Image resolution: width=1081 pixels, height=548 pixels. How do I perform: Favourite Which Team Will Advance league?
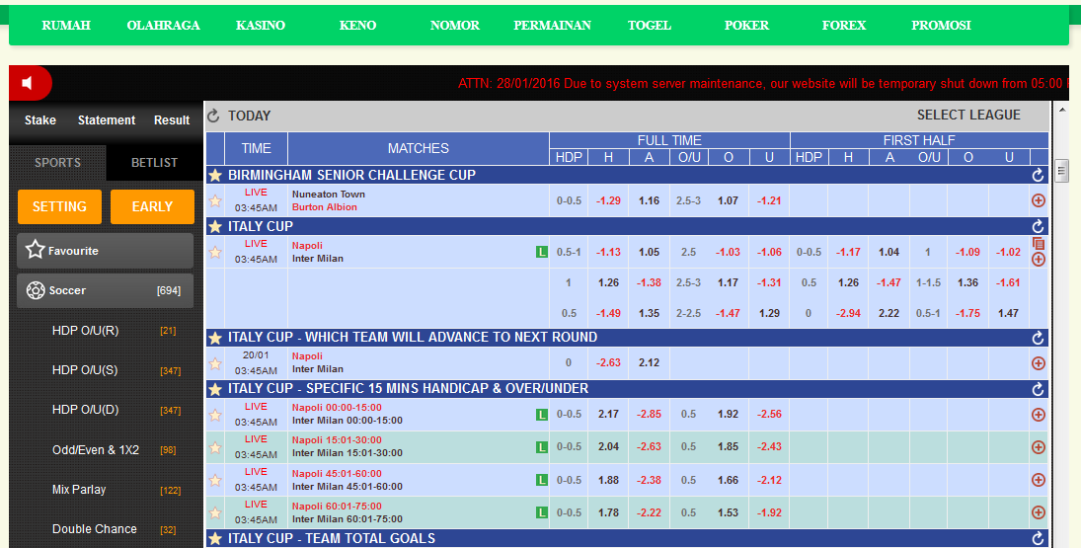click(x=215, y=337)
